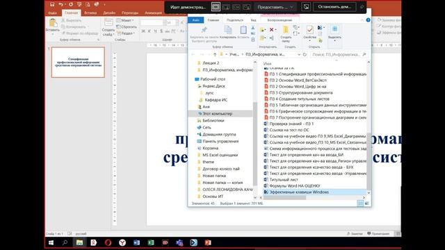Click the Move to icon in Explorer
Viewport: 445px width, 250px height.
click(263, 29)
